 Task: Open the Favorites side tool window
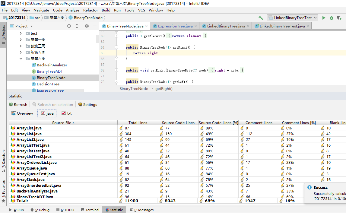coord(3,191)
